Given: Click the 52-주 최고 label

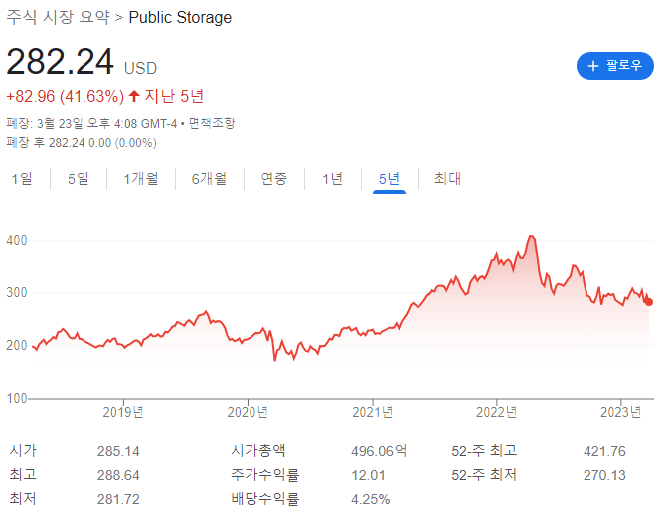Looking at the screenshot, I should 484,450.
